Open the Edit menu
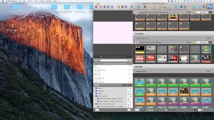This screenshot has width=214, height=120. tap(24, 1)
